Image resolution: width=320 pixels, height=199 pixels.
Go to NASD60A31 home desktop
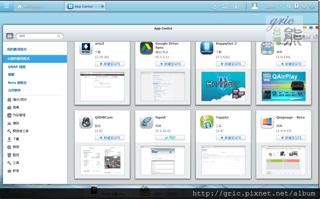[30, 6]
